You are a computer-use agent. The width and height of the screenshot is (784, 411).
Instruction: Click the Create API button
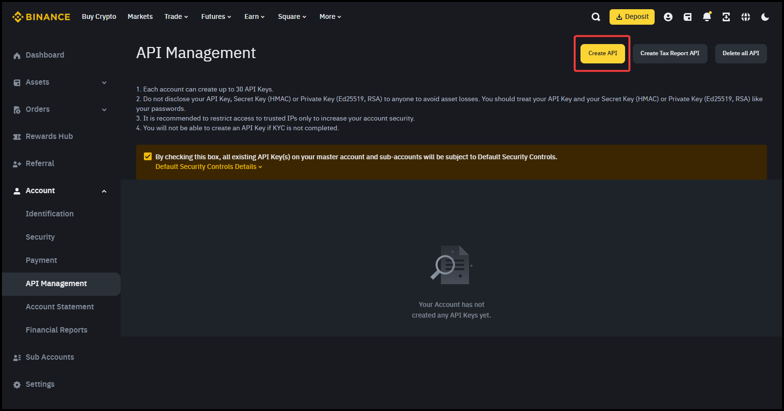(x=602, y=53)
